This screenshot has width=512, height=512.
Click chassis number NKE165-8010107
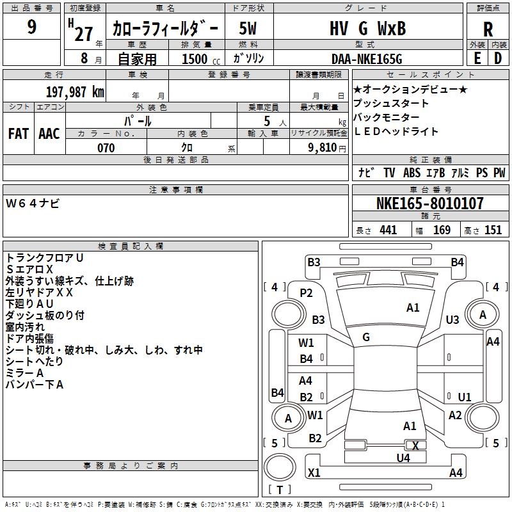[430, 204]
